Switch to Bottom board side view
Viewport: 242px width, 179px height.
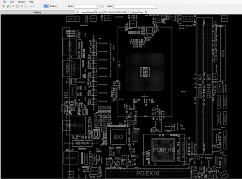[x=53, y=6]
